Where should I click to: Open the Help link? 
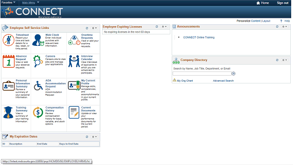coord(287,21)
